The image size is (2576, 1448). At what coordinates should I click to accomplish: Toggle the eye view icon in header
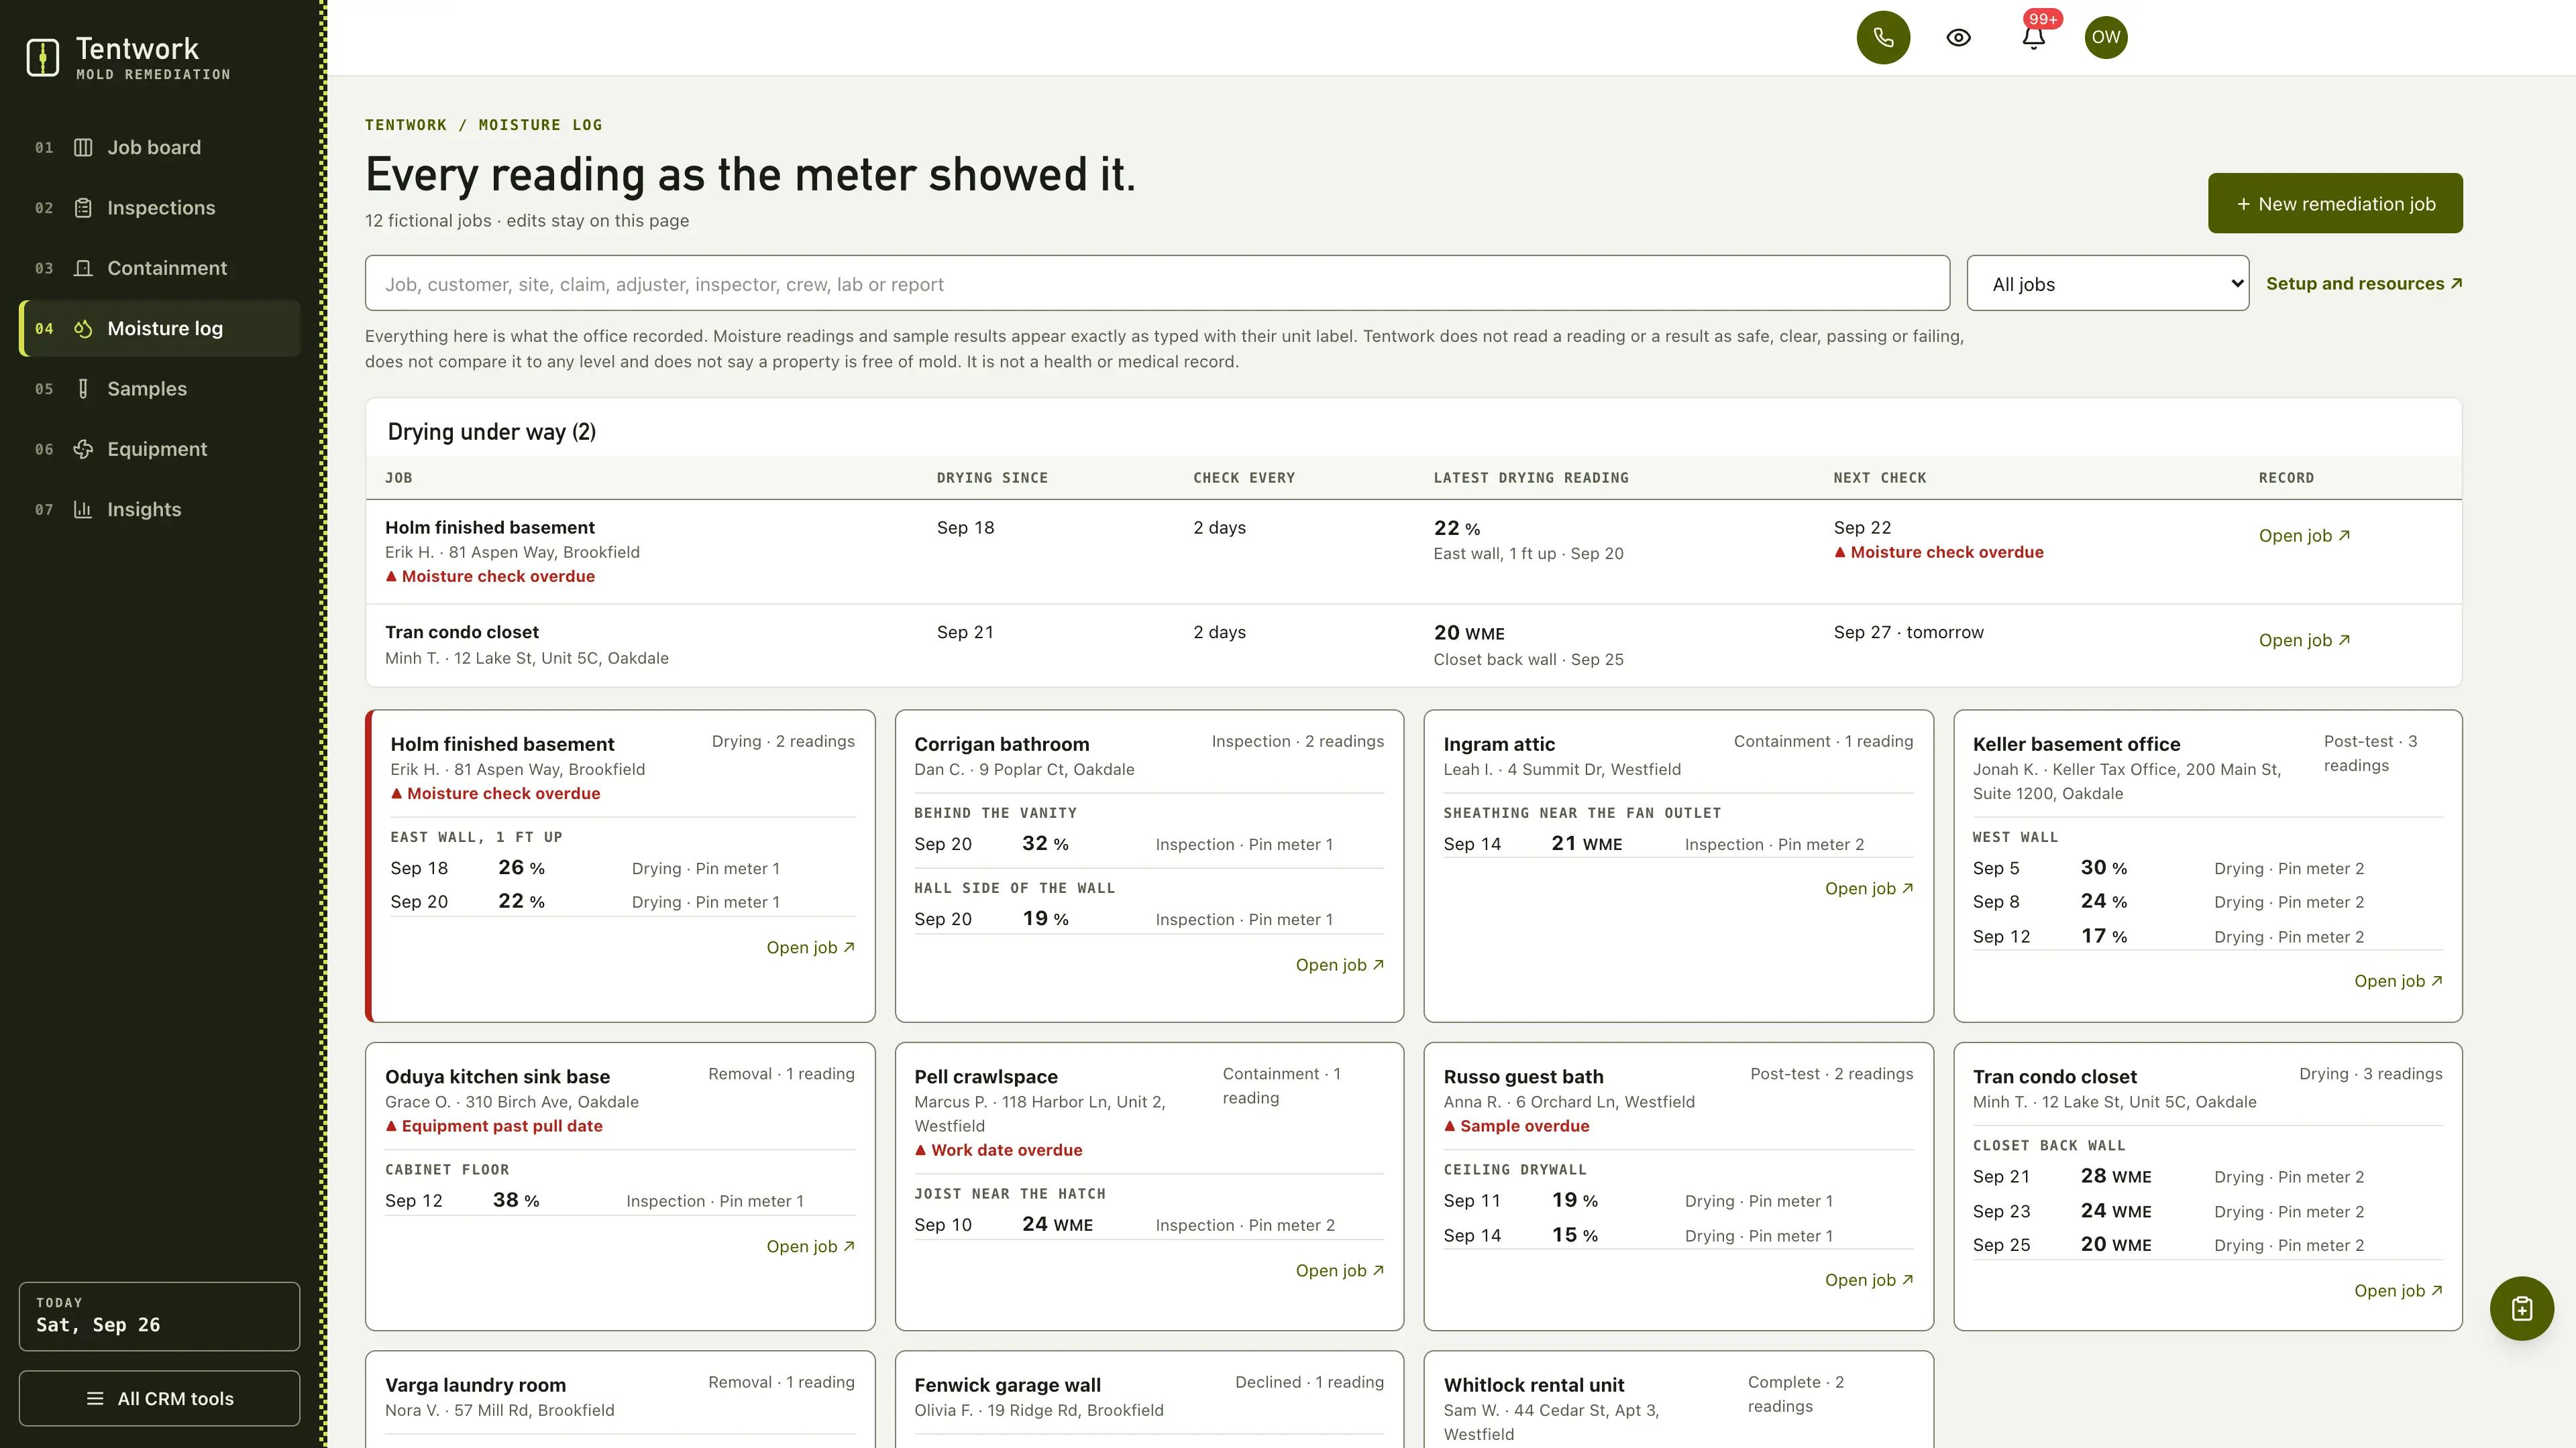tap(1958, 38)
